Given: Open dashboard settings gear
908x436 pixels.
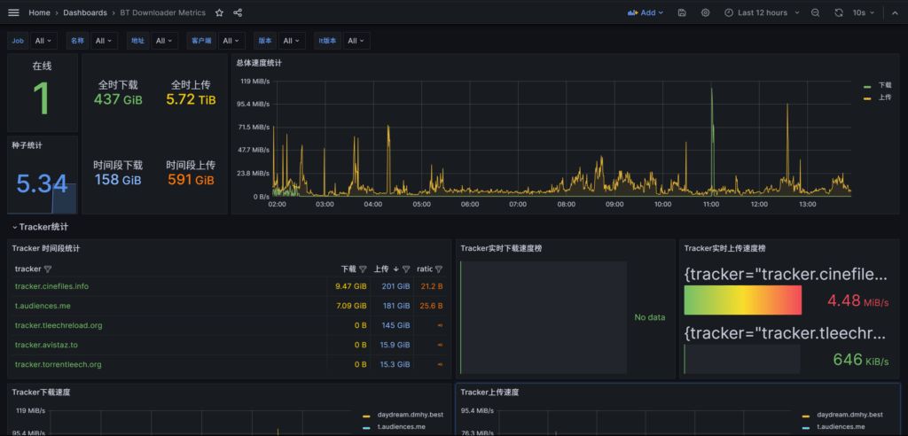Looking at the screenshot, I should point(705,12).
